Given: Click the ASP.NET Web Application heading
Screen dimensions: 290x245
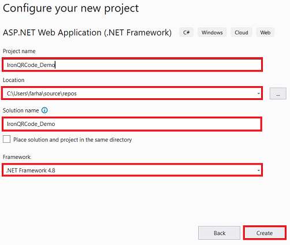Looking at the screenshot, I should tap(87, 32).
